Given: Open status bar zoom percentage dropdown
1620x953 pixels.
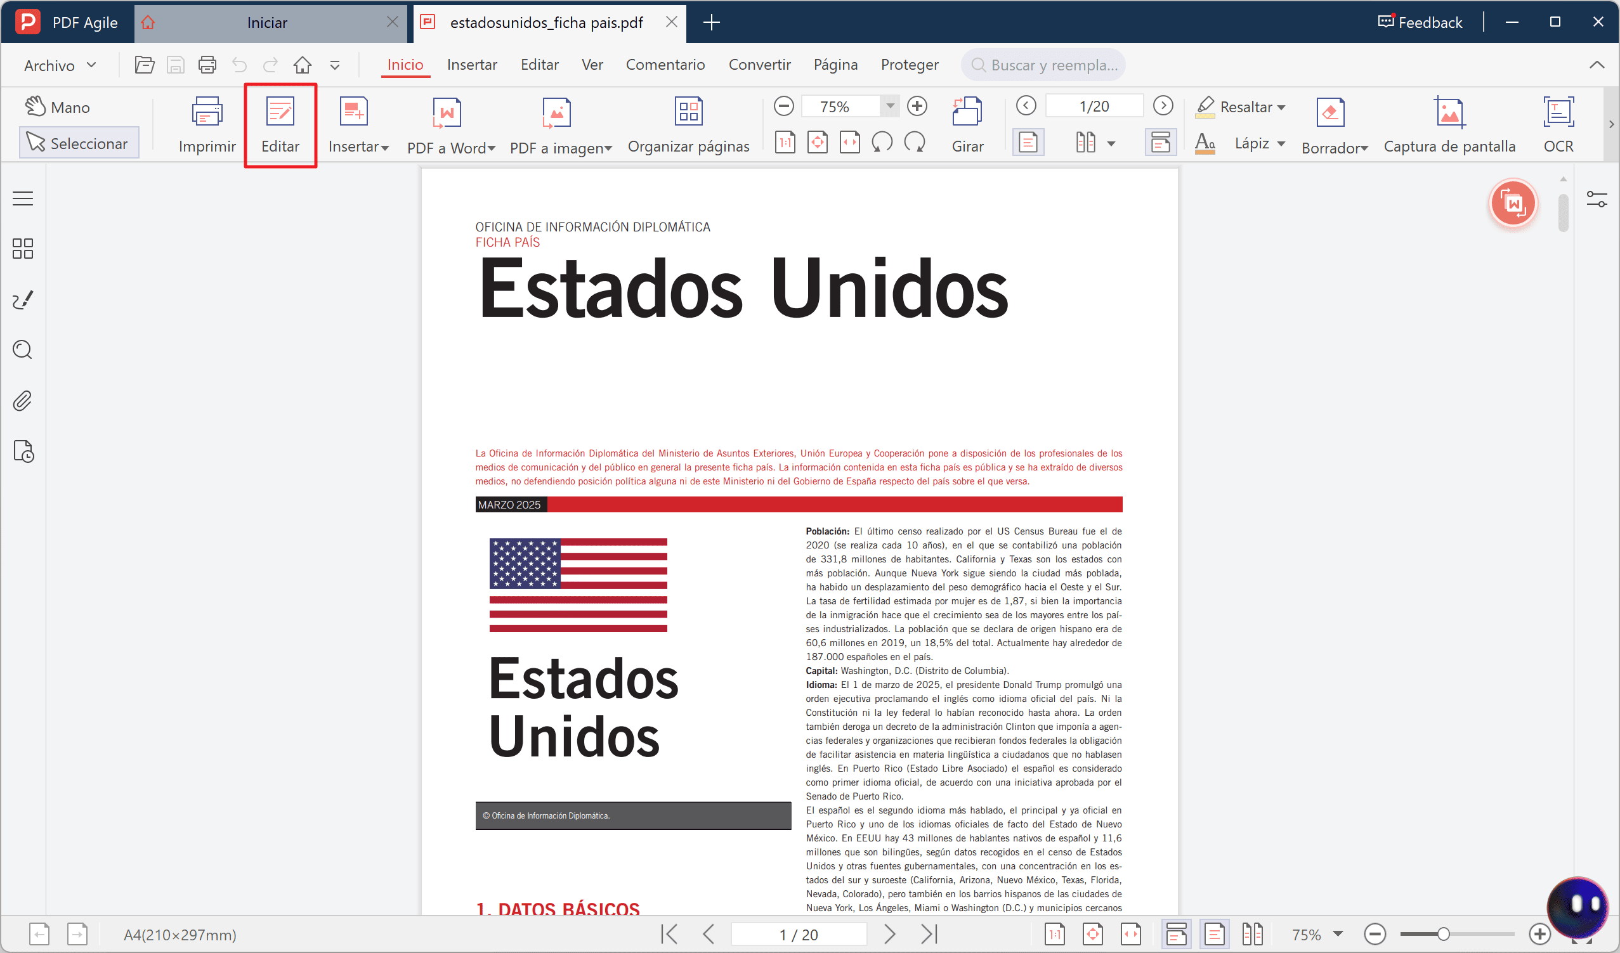Looking at the screenshot, I should (1338, 935).
